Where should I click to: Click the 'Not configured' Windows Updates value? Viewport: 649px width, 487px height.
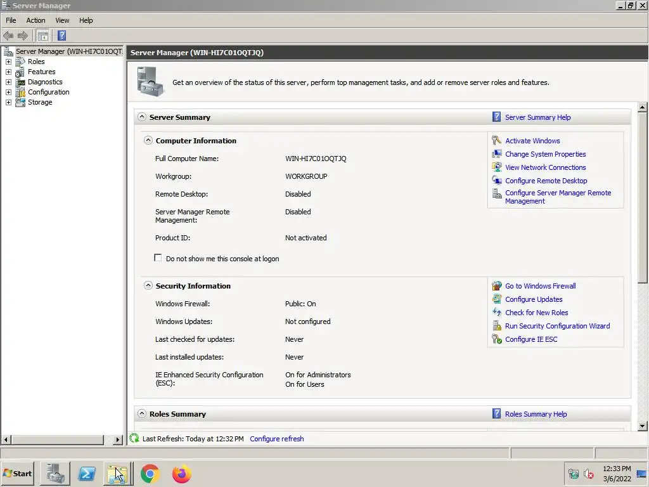pos(307,321)
